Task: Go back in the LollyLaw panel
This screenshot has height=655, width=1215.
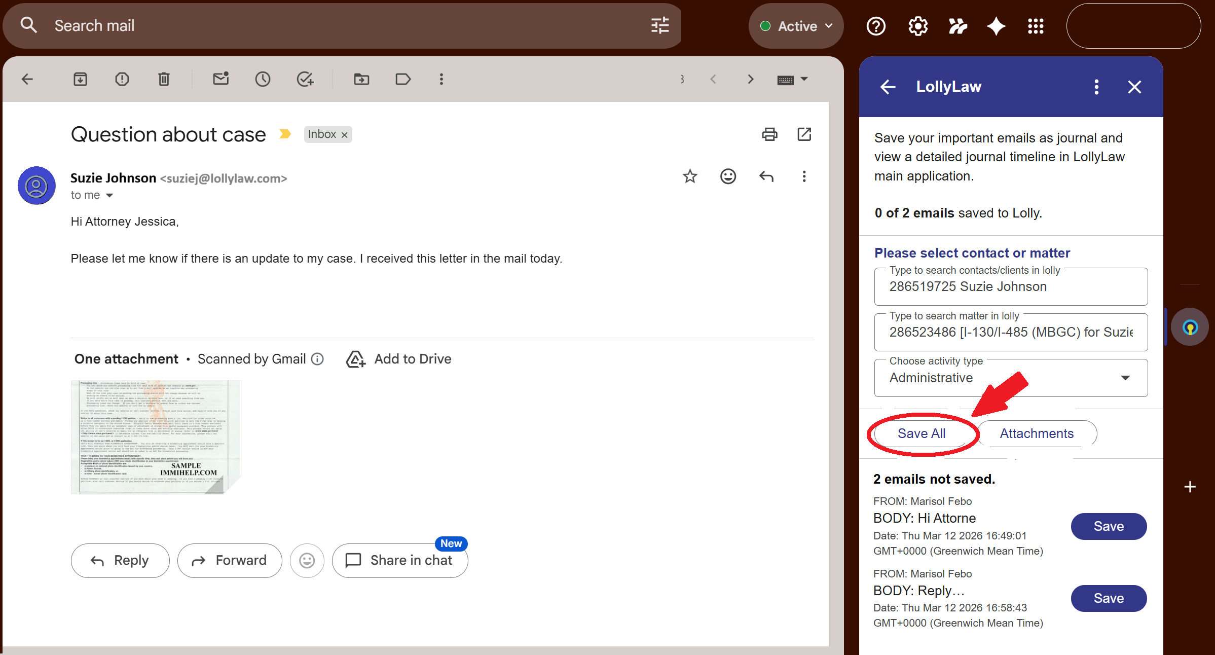Action: pos(888,87)
